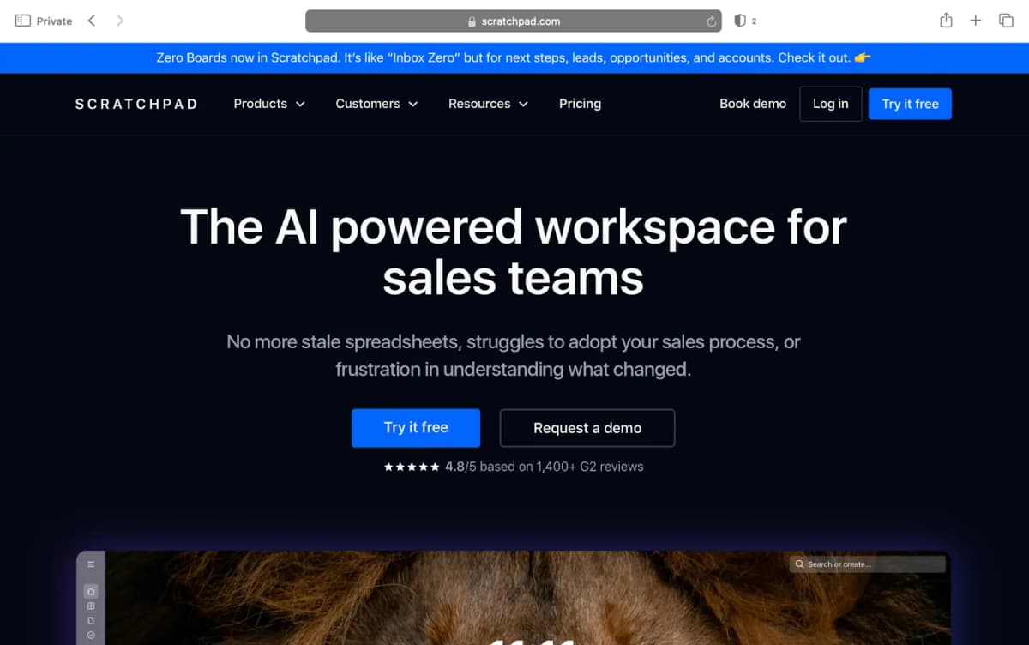Click the browser forward arrow
The height and width of the screenshot is (645, 1029).
coord(120,21)
